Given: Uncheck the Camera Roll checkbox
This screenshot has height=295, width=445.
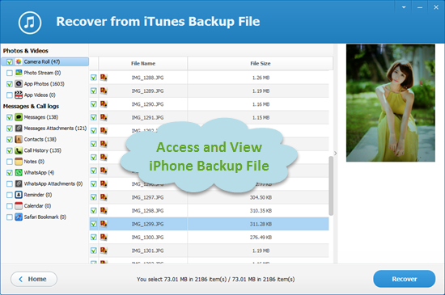Looking at the screenshot, I should (10, 61).
